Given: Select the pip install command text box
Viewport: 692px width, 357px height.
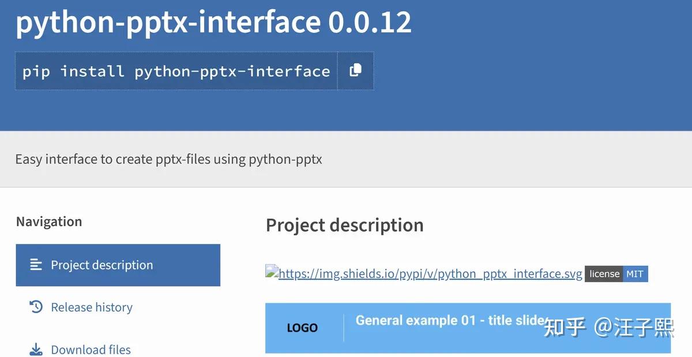Looking at the screenshot, I should tap(176, 70).
